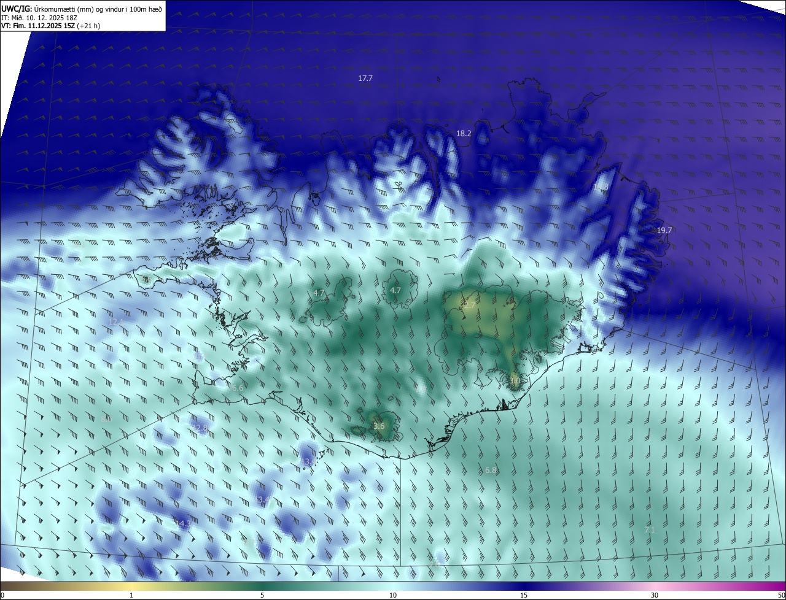Click the 18.2 value on the map
This screenshot has width=786, height=600.
464,133
